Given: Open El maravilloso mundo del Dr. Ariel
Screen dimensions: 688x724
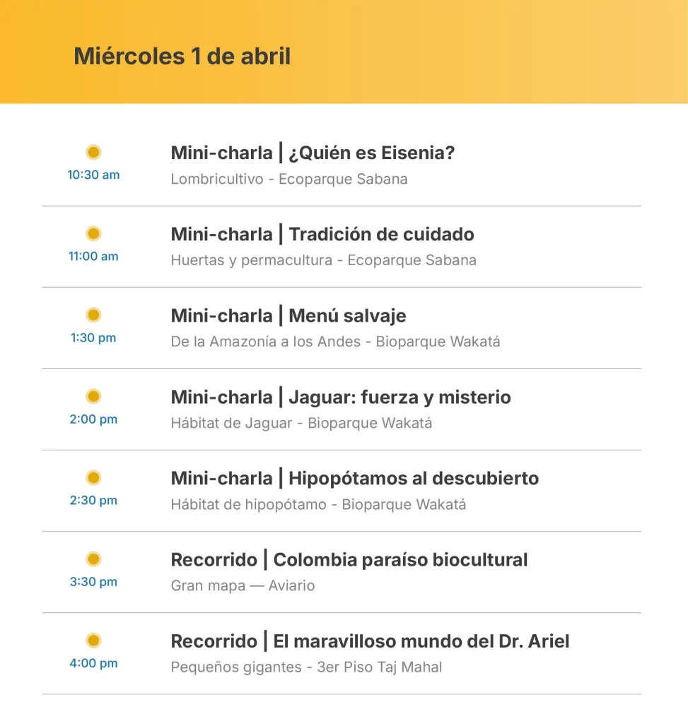Looking at the screenshot, I should pyautogui.click(x=370, y=641).
